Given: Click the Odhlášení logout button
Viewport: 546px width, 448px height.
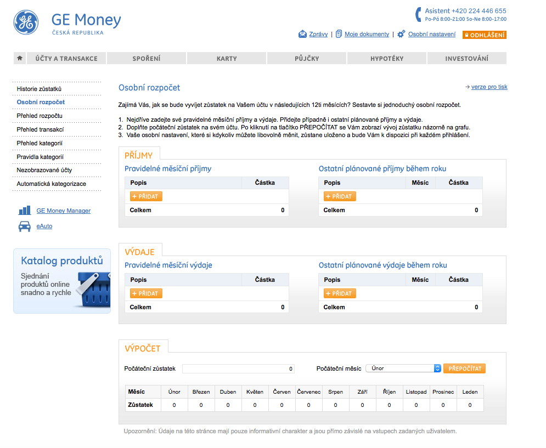Looking at the screenshot, I should click(485, 35).
